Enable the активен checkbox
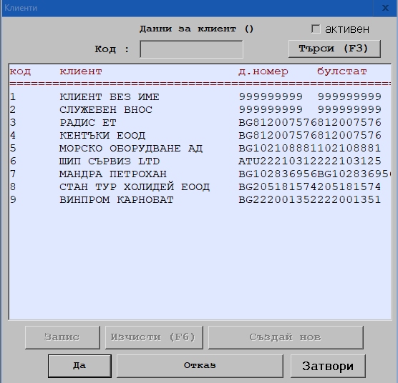The width and height of the screenshot is (398, 383). (316, 29)
